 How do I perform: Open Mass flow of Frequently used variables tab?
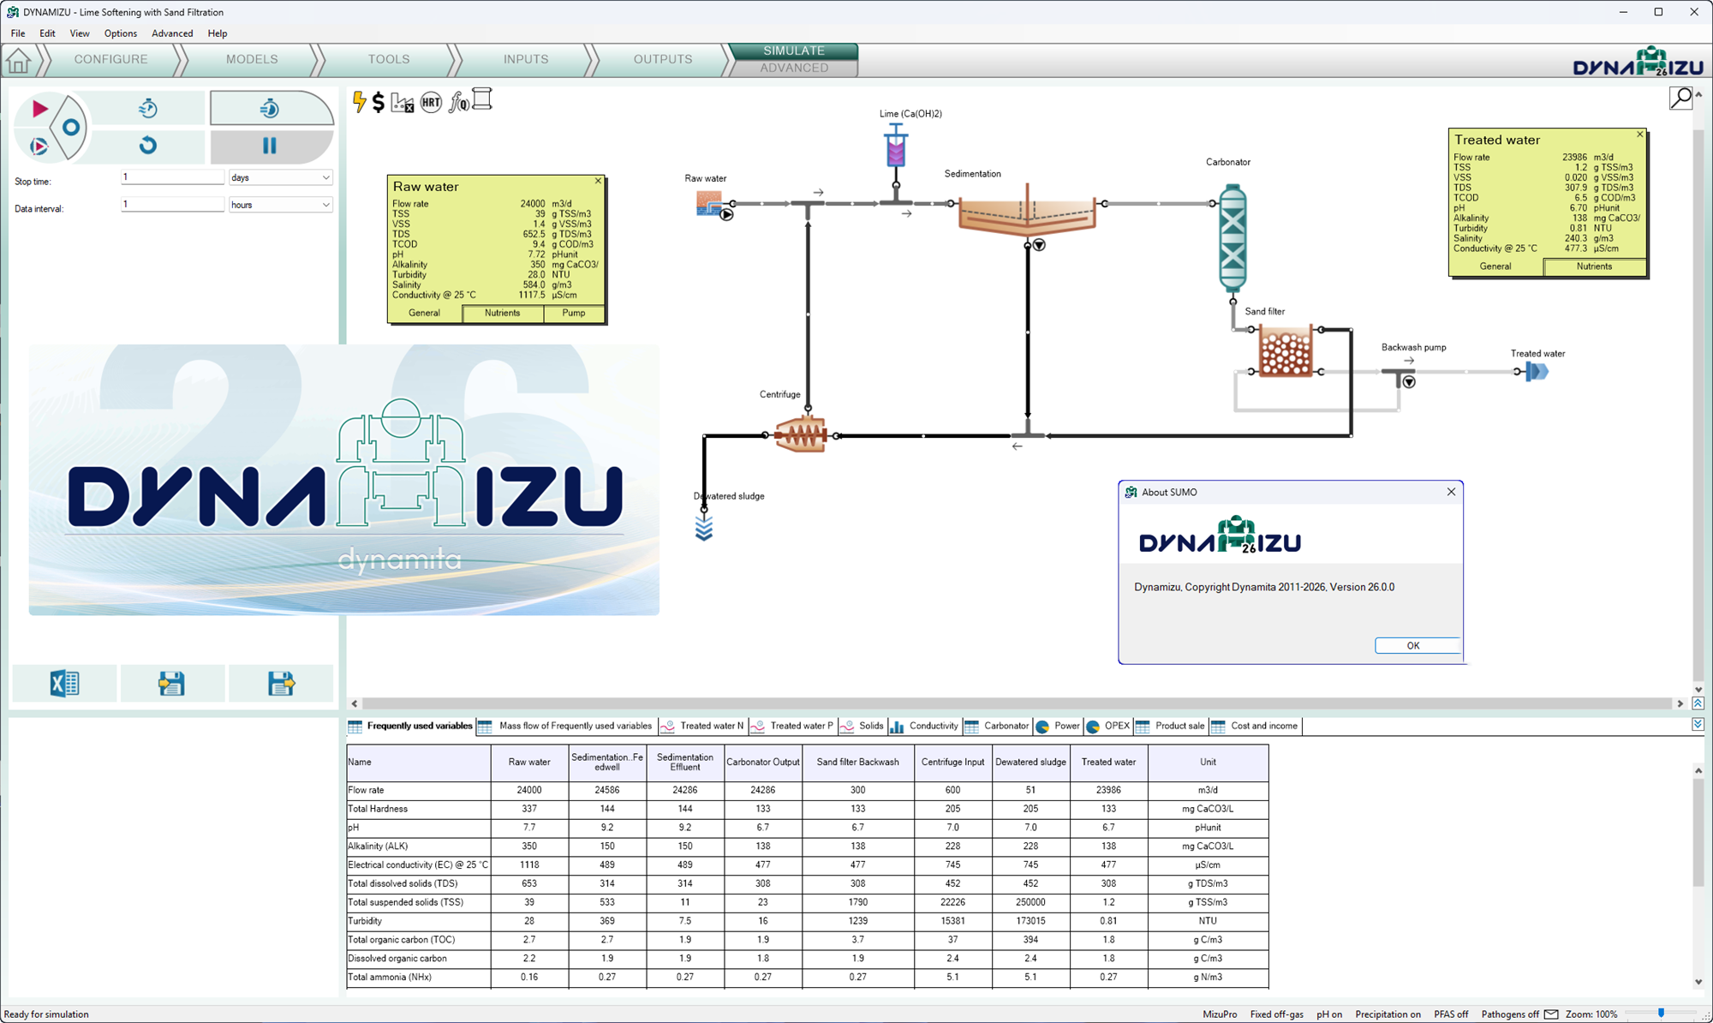click(x=567, y=727)
